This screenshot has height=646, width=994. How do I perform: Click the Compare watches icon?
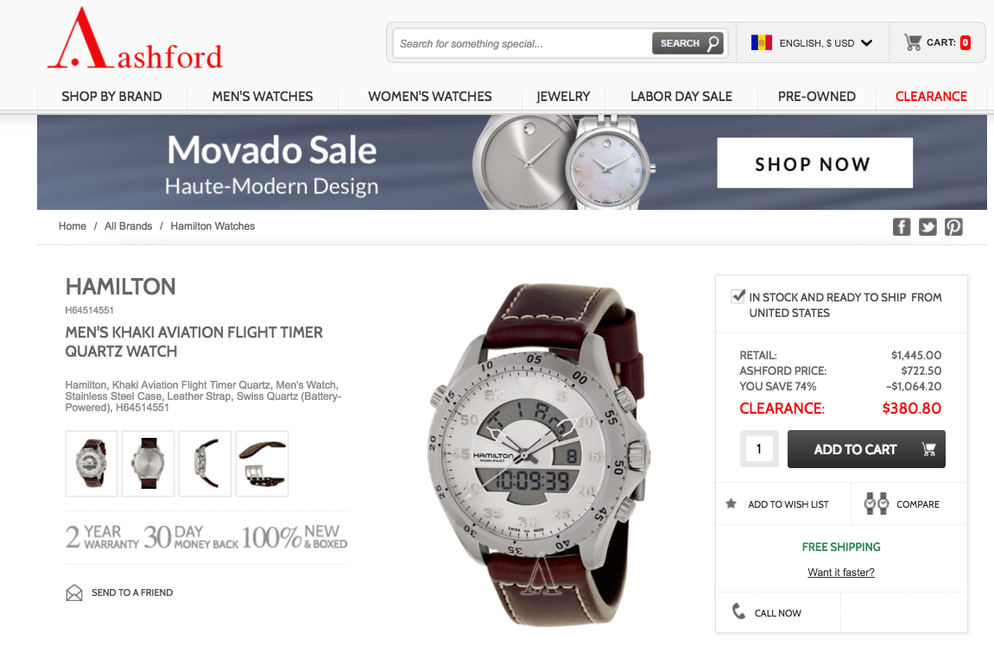pos(876,504)
